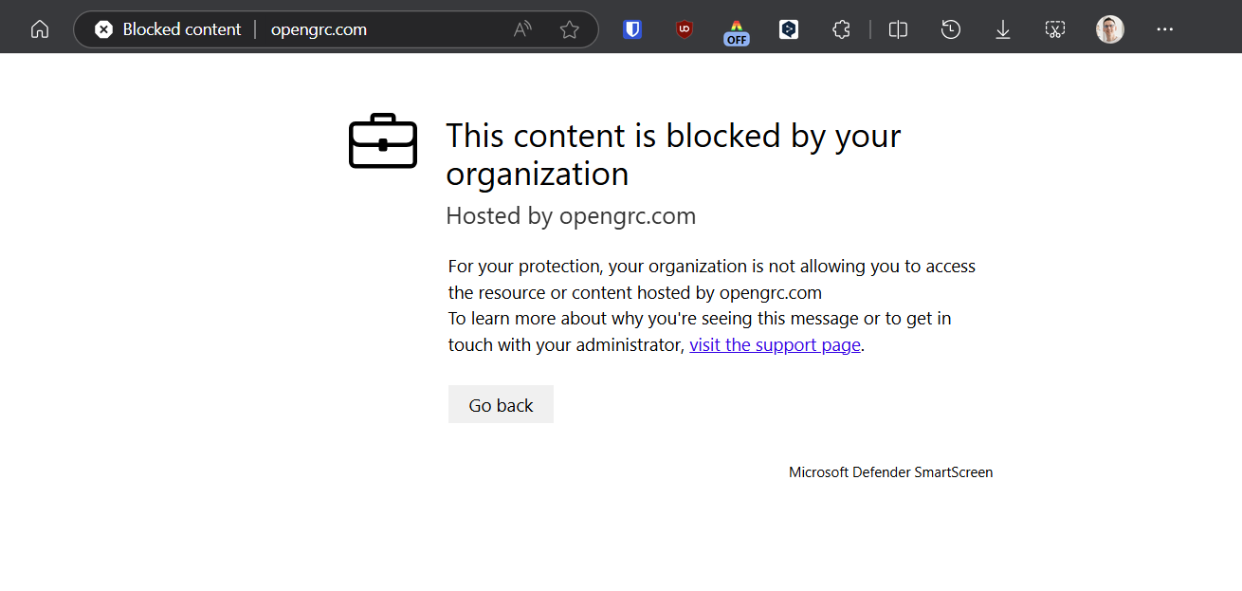Screen dimensions: 1242x591
Task: Click the Read aloud icon
Action: click(522, 29)
